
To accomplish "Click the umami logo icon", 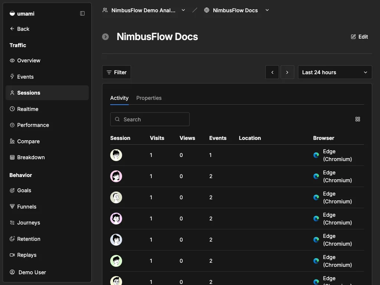I will [12, 14].
